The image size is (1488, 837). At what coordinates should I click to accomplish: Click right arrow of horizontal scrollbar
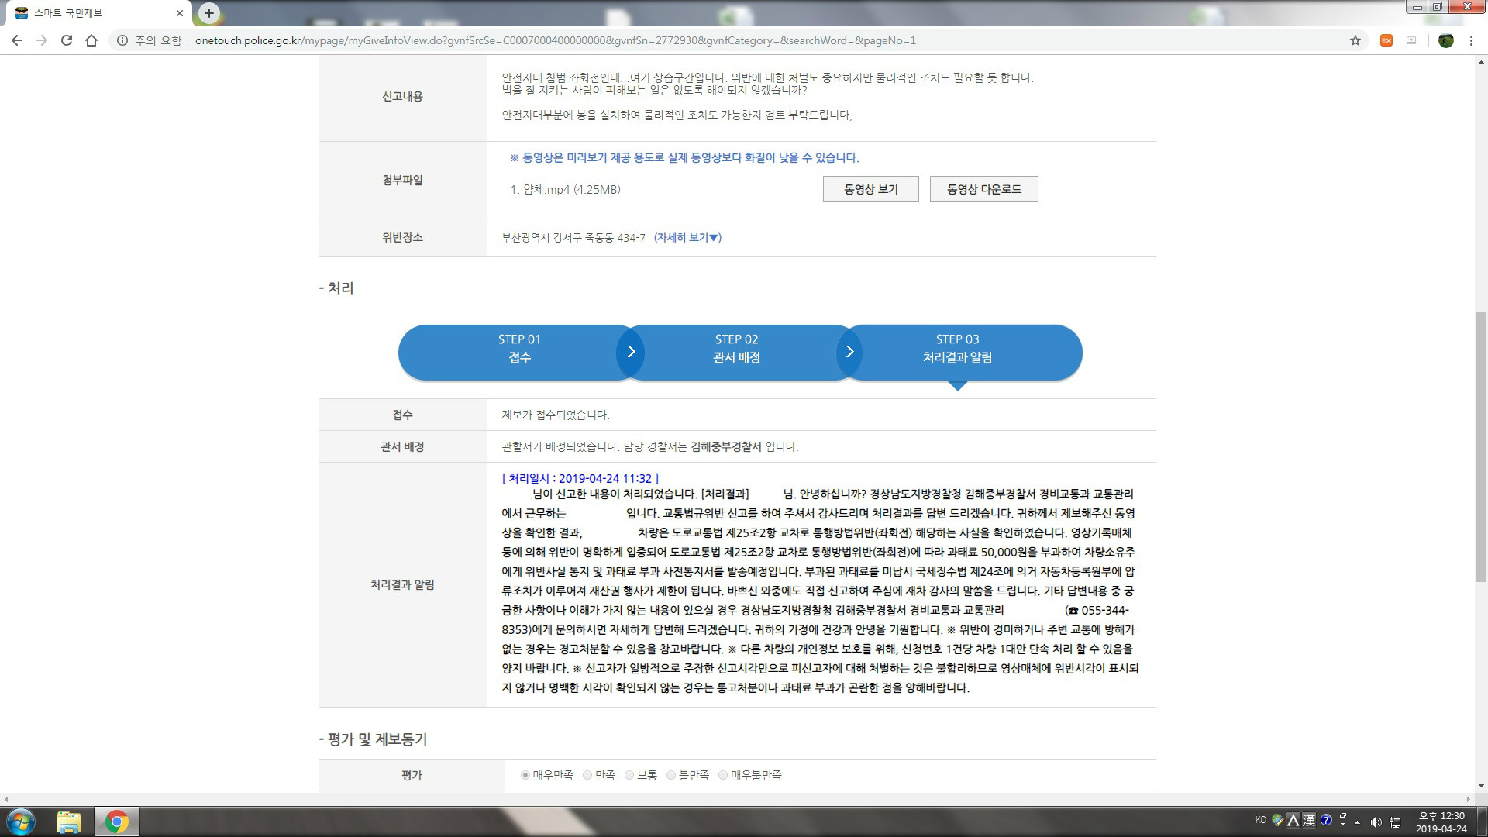(x=1469, y=799)
